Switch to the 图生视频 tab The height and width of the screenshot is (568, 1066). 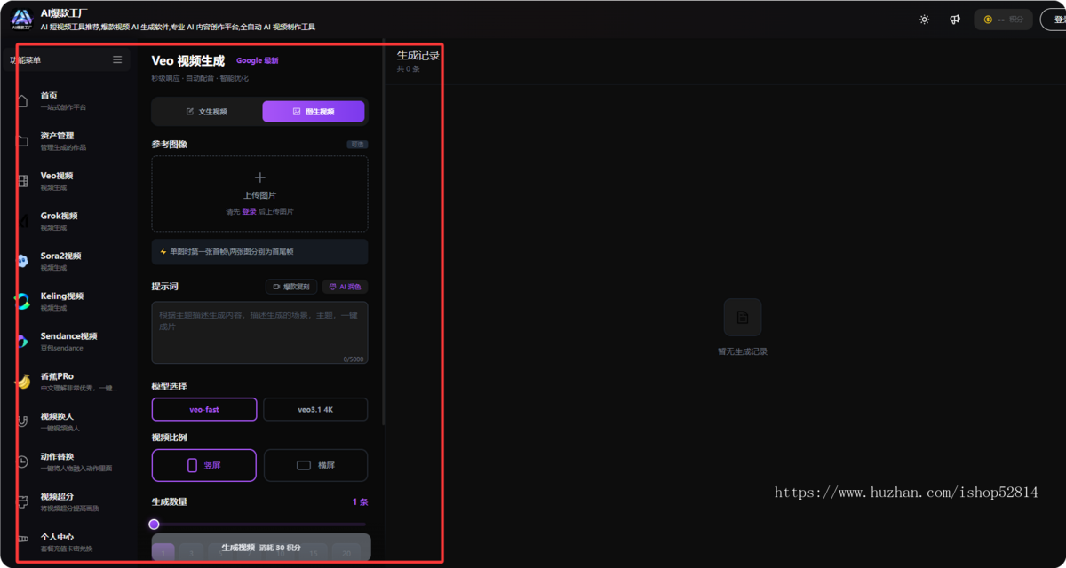[x=314, y=112]
